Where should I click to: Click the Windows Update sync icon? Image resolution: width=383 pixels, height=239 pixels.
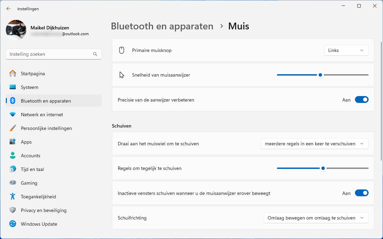(13, 224)
